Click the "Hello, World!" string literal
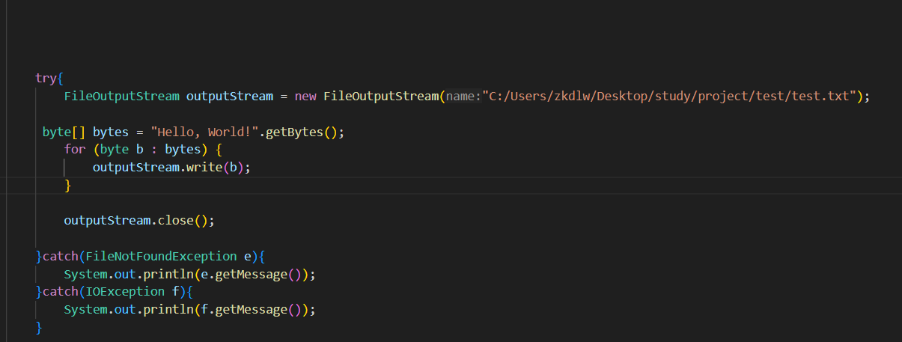Viewport: 902px width, 342px height. [x=204, y=132]
